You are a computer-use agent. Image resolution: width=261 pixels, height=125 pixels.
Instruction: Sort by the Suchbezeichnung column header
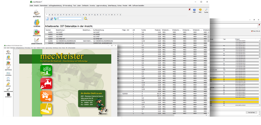[107, 30]
